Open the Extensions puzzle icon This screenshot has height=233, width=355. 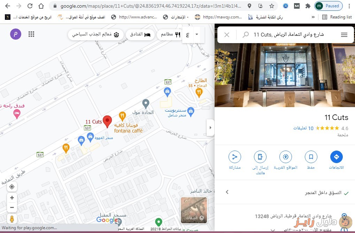(x=308, y=6)
